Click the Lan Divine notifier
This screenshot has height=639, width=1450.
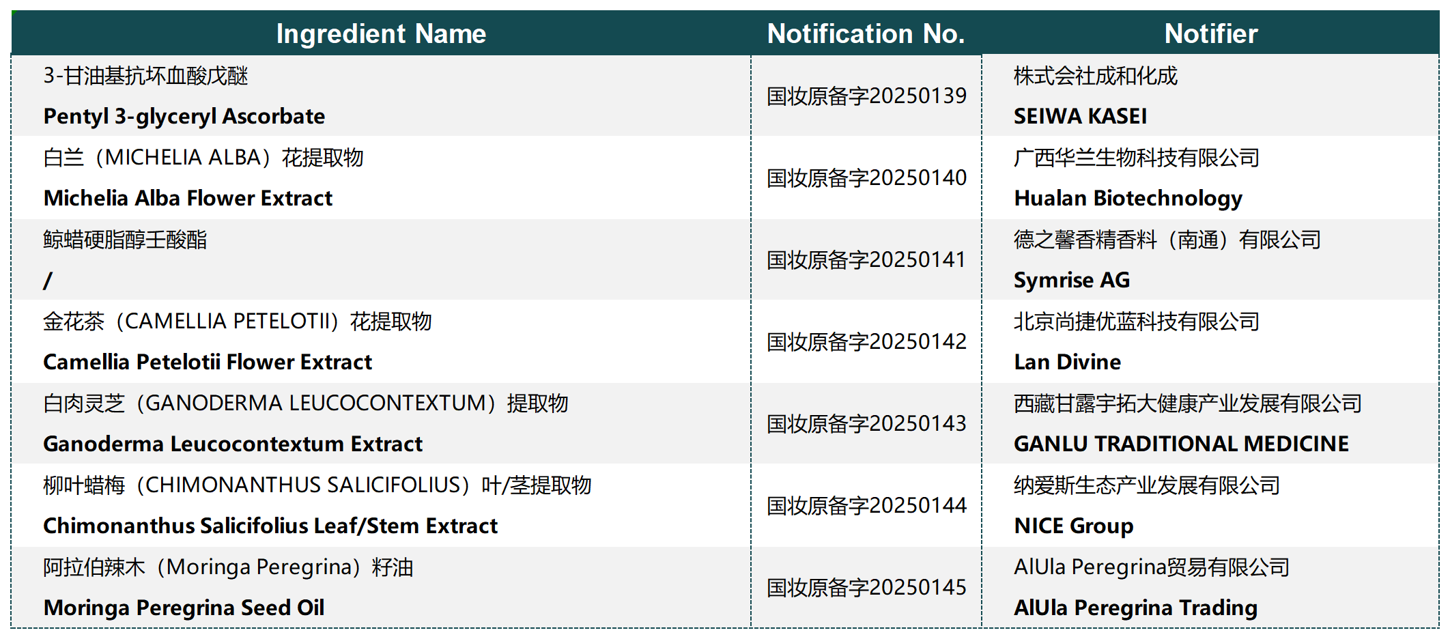tap(1067, 362)
